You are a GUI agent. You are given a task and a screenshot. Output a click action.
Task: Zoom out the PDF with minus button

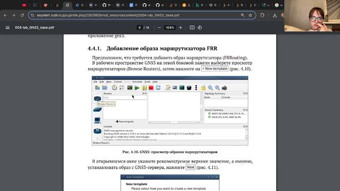pyautogui.click(x=159, y=28)
